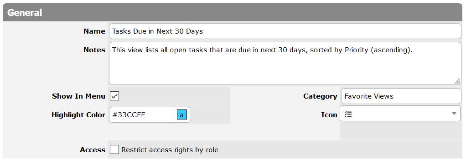Viewport: 466px width, 164px height.
Task: Click into the #33CCFF color code field
Action: click(141, 114)
